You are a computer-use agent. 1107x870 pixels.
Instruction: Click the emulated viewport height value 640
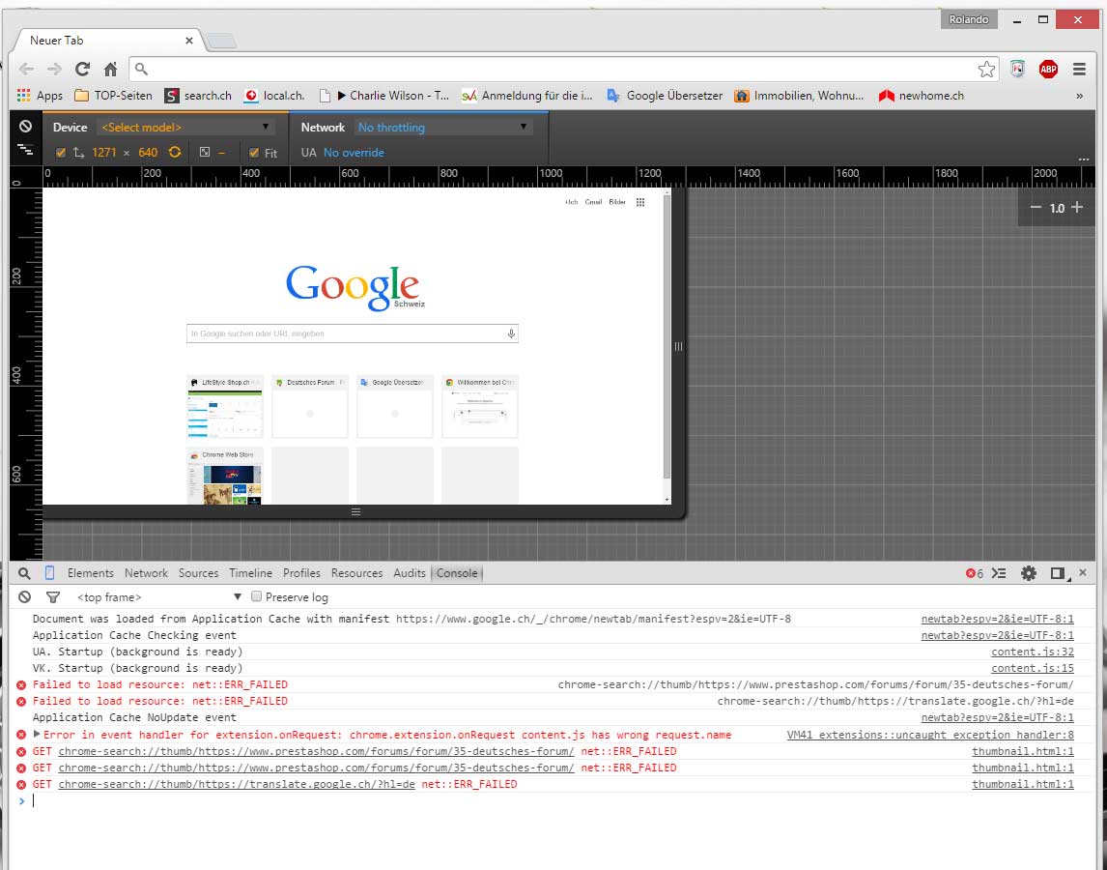pos(148,153)
